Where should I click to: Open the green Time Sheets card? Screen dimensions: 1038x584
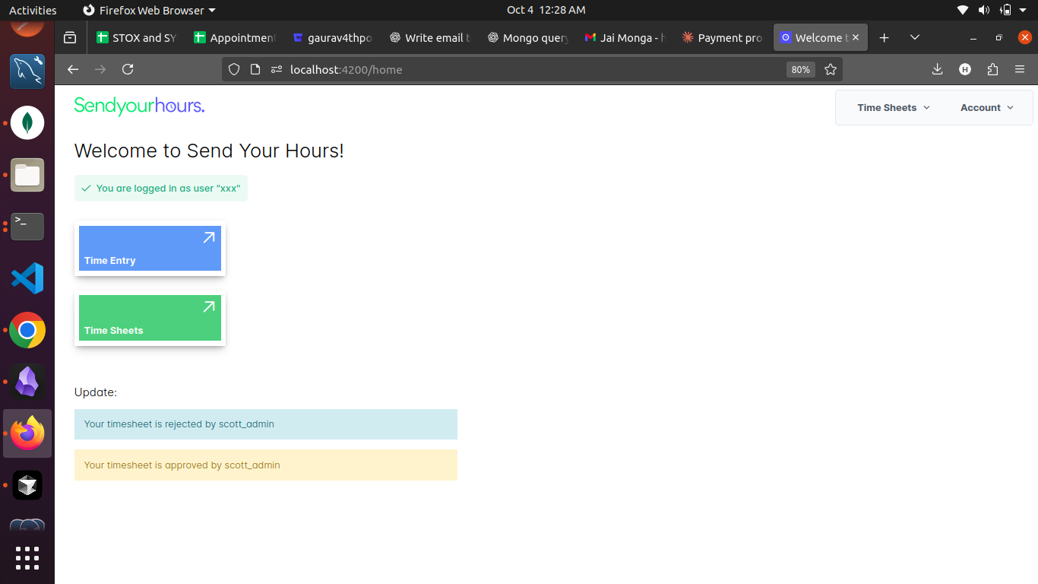pyautogui.click(x=150, y=318)
